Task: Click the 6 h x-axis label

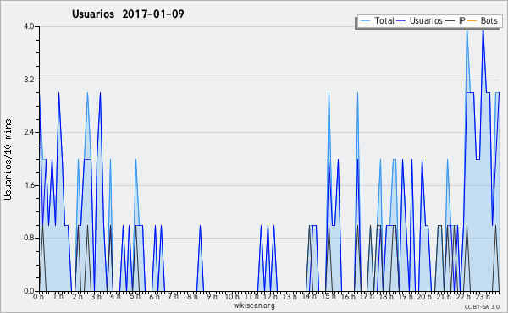Action: tap(154, 297)
